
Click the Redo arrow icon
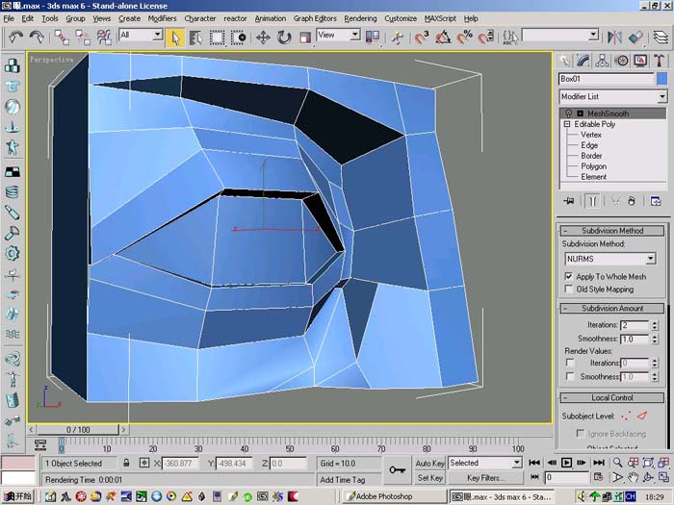tap(37, 37)
